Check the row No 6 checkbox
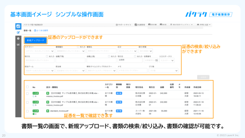The width and height of the screenshot is (245, 138). [x=27, y=94]
